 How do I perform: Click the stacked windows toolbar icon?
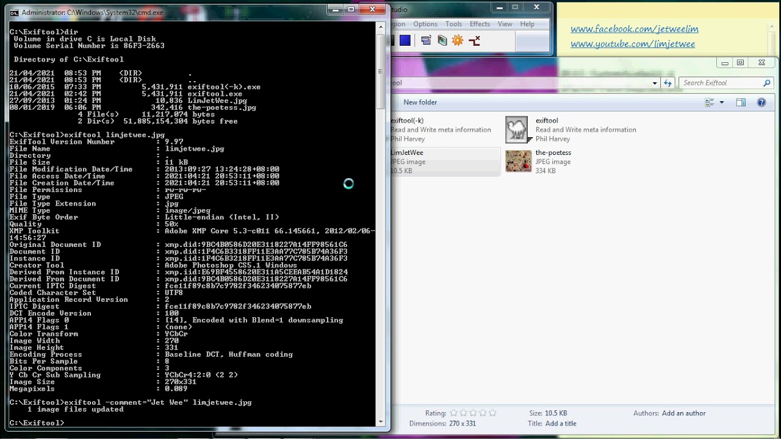(426, 41)
